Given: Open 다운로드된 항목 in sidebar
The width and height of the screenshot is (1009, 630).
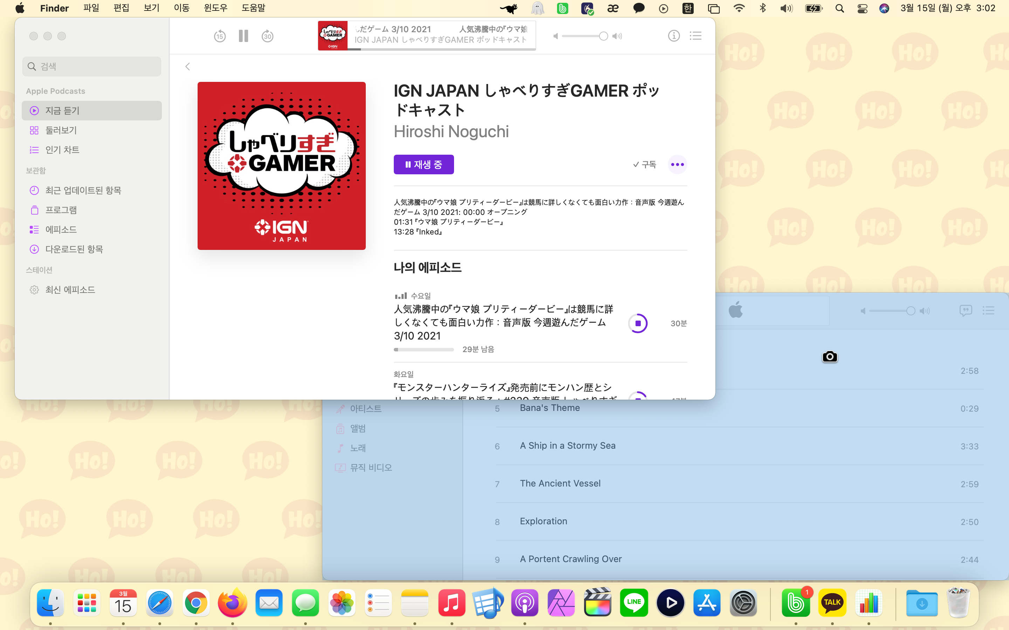Looking at the screenshot, I should pos(74,249).
